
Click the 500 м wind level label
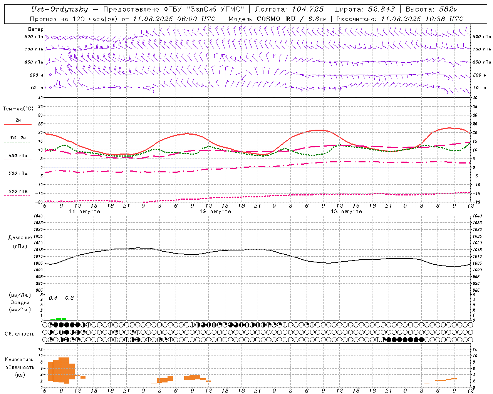[x=37, y=75]
